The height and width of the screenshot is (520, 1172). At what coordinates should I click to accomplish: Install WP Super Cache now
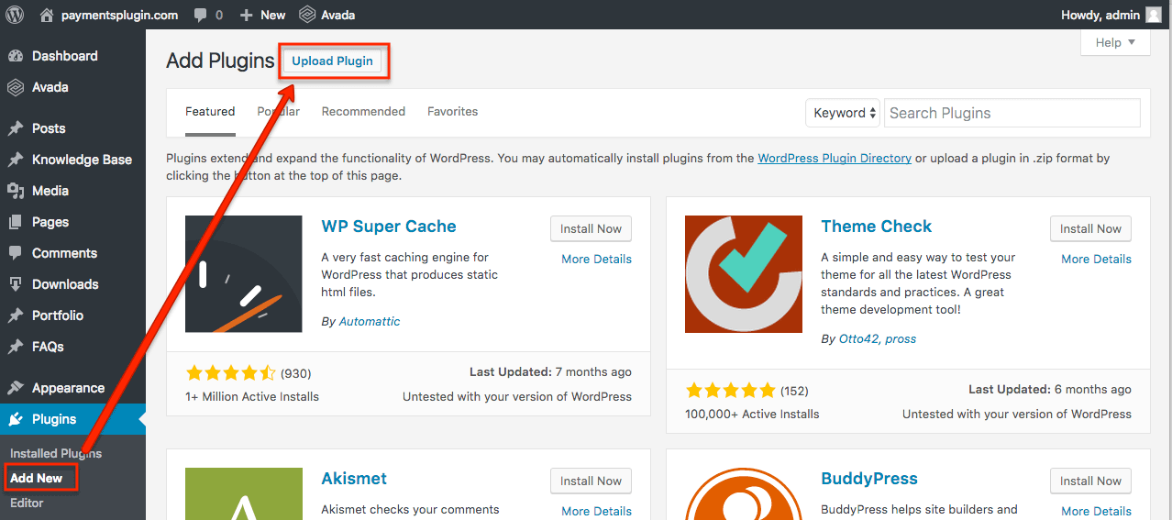(x=591, y=228)
